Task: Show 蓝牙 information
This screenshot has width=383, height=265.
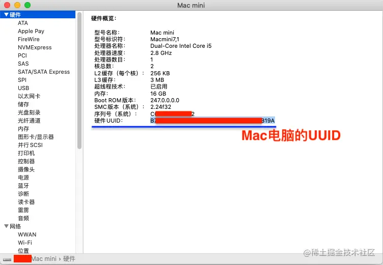Action: point(23,186)
